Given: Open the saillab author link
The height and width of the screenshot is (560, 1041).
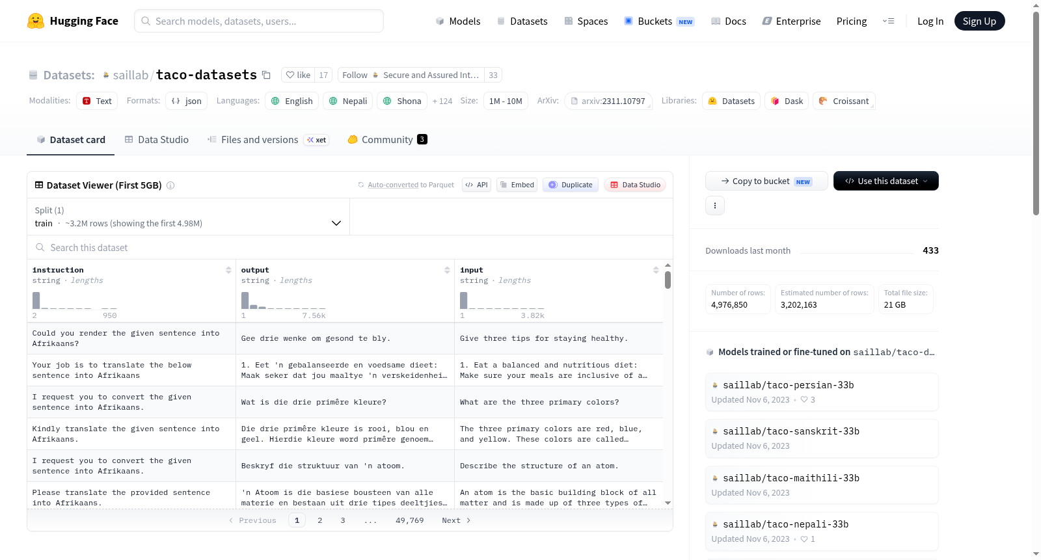Looking at the screenshot, I should pyautogui.click(x=130, y=75).
